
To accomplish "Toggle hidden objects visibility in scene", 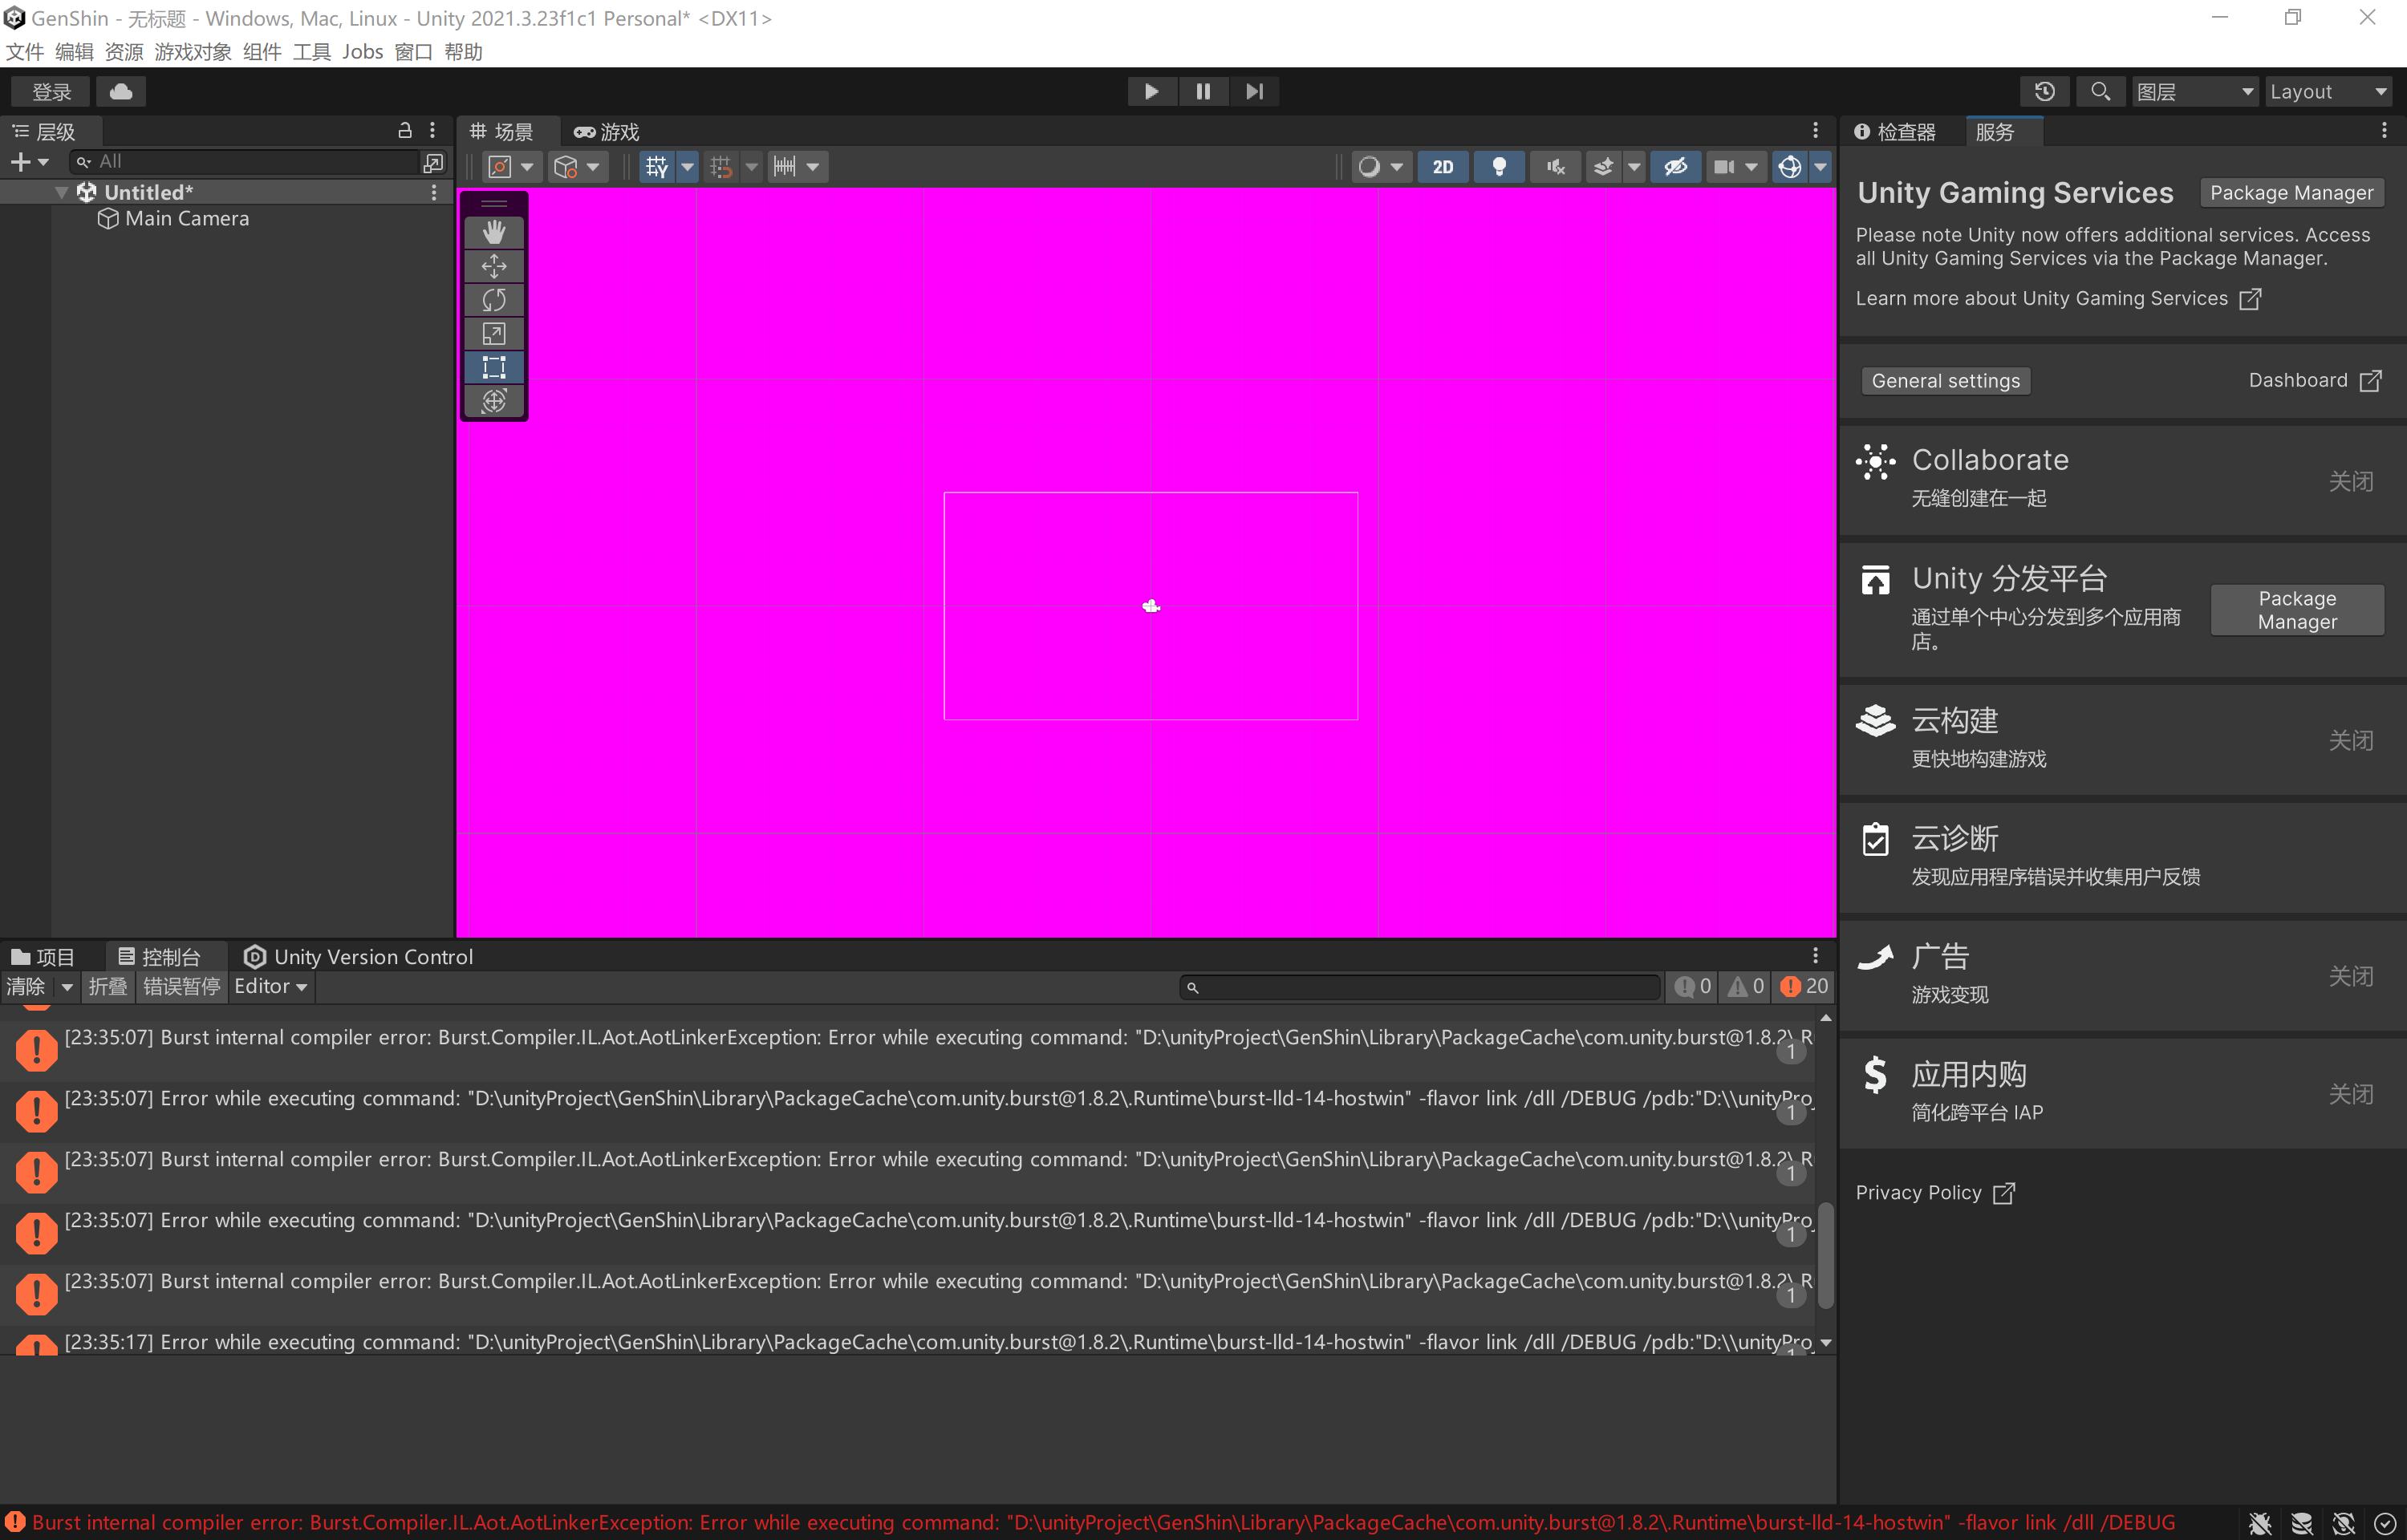I will (x=1675, y=167).
